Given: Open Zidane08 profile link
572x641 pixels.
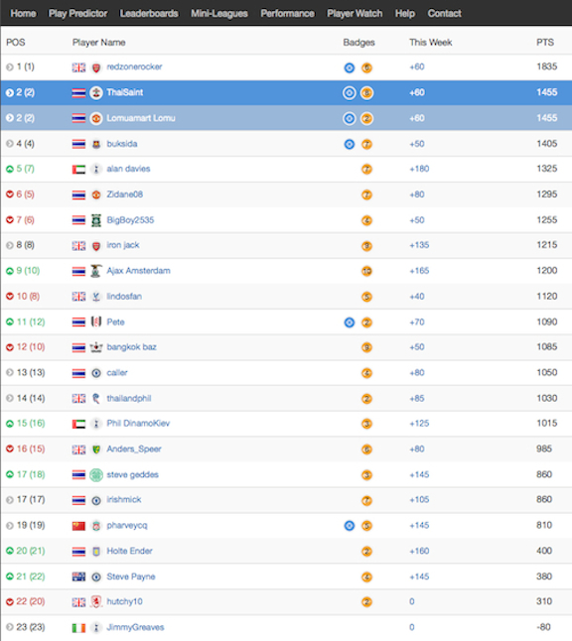Looking at the screenshot, I should click(125, 194).
